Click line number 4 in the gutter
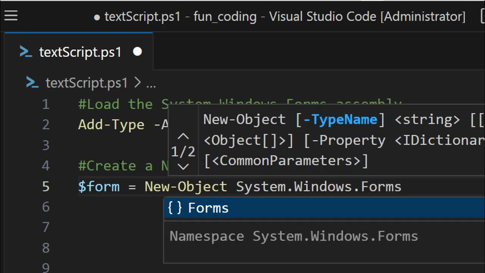The image size is (485, 273). pos(46,166)
